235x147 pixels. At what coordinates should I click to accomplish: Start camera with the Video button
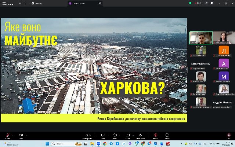click(x=21, y=135)
